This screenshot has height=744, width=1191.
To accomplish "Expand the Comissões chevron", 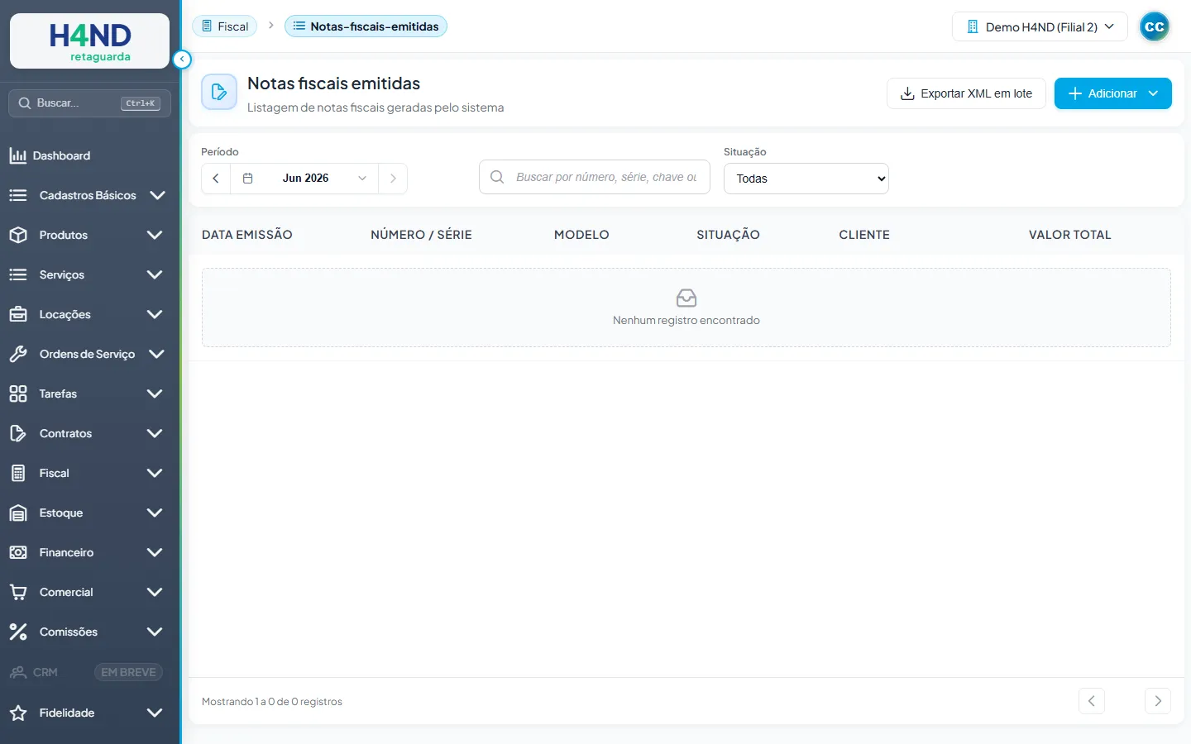I will click(x=154, y=632).
